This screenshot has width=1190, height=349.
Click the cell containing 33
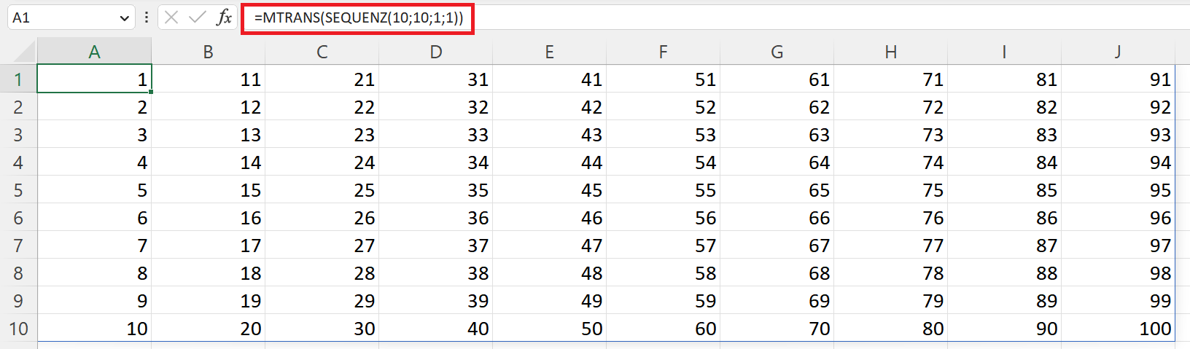435,134
